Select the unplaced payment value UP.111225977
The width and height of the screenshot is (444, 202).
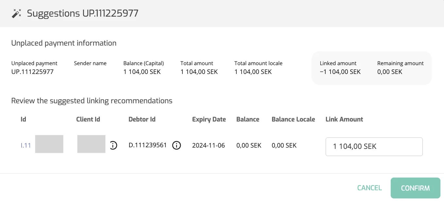point(32,72)
